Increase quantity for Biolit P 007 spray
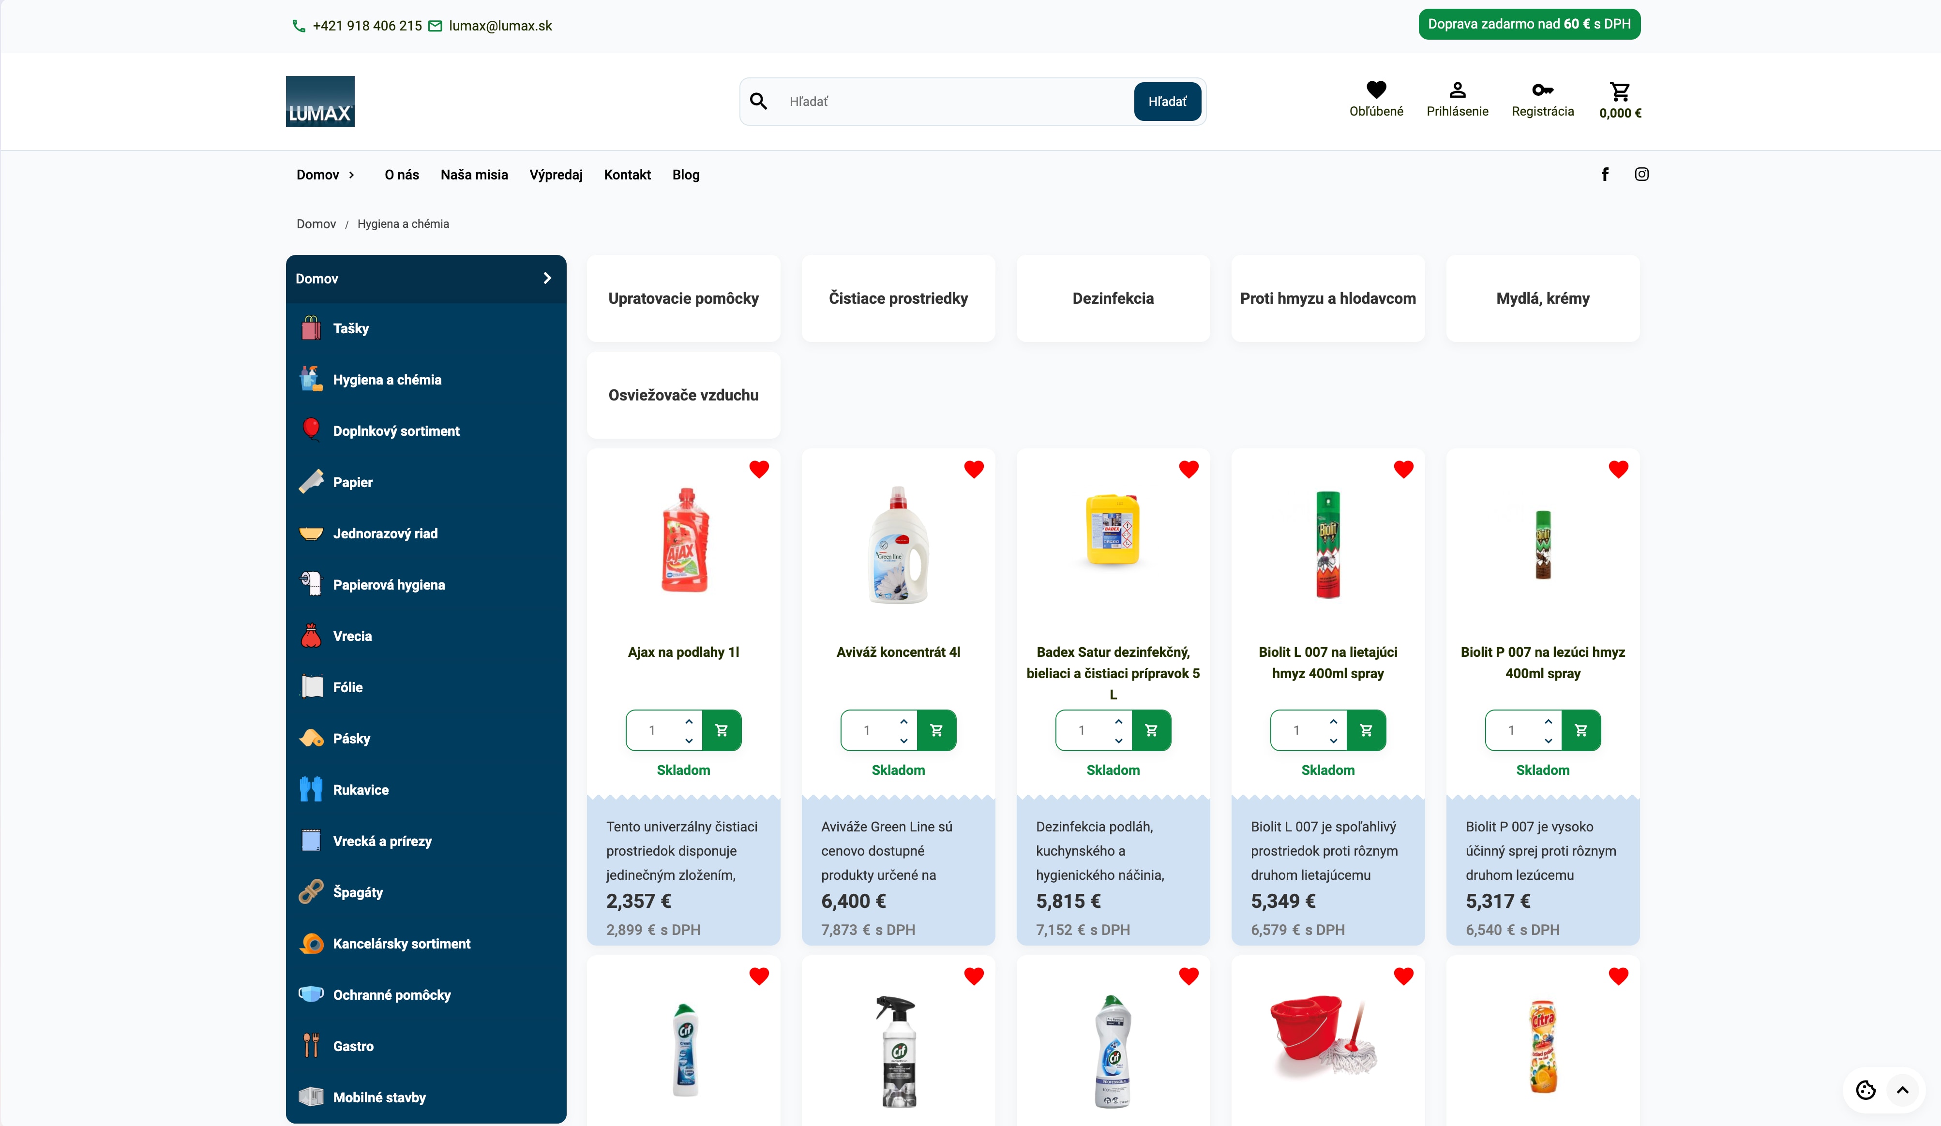Screen dimensions: 1941x1126 coord(1548,722)
